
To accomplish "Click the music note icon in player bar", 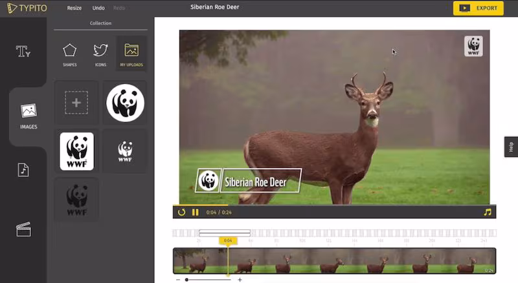I will 488,212.
